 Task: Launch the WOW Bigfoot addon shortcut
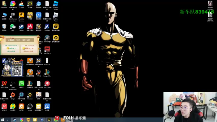[x=47, y=39]
